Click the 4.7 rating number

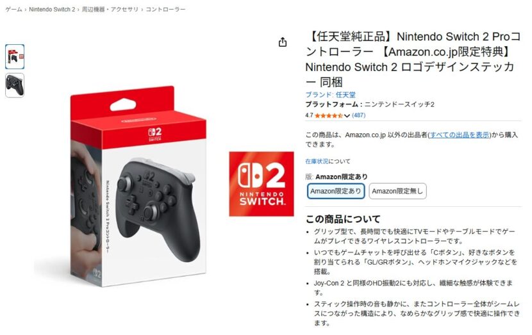(309, 115)
